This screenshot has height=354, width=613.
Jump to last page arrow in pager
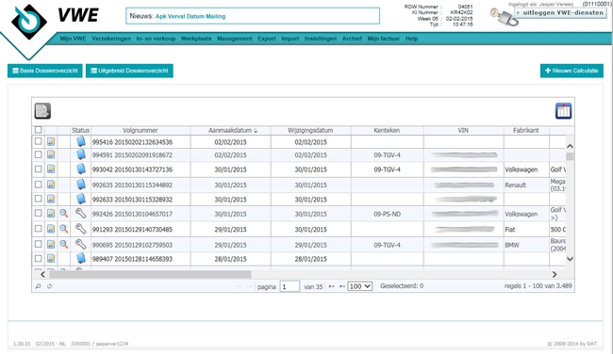[x=341, y=286]
